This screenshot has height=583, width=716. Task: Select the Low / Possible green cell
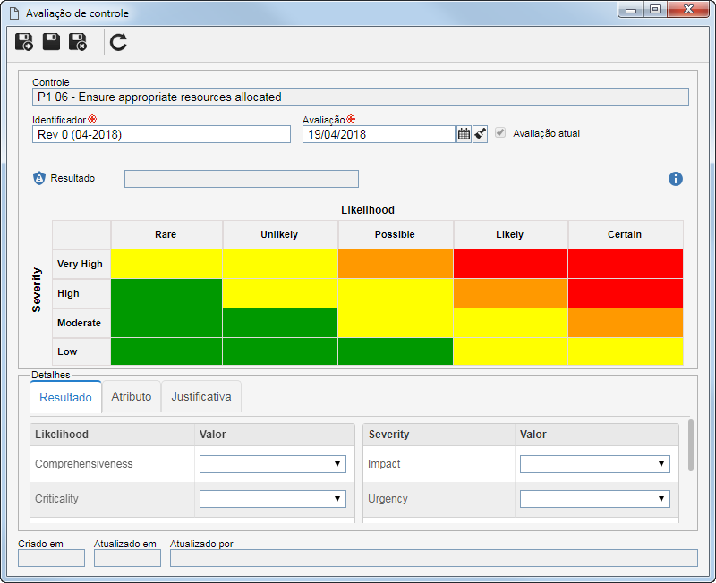(x=396, y=351)
